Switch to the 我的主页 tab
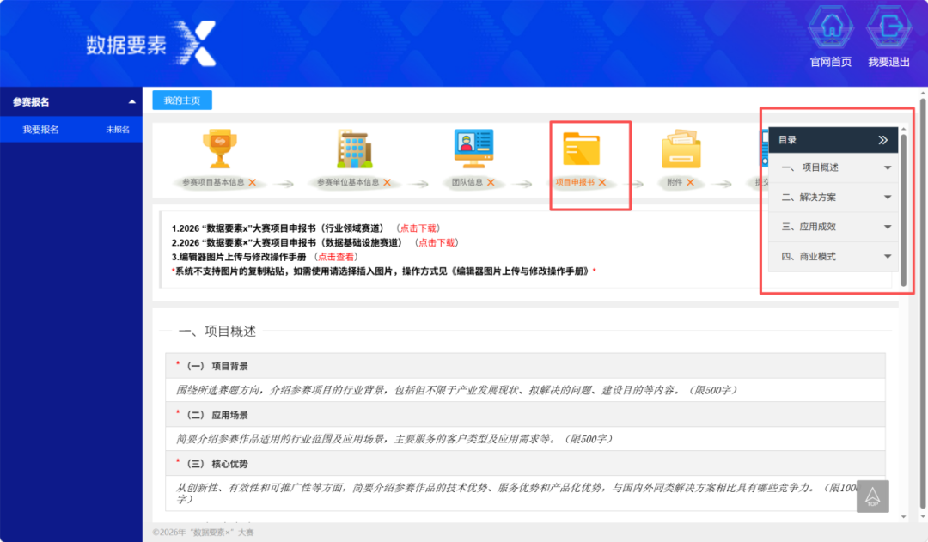This screenshot has height=542, width=928. [x=182, y=100]
